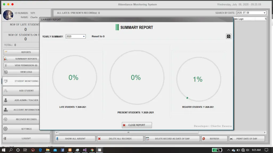Click the Refresh icon at the bottom bar
273x153 pixels.
click(x=204, y=138)
